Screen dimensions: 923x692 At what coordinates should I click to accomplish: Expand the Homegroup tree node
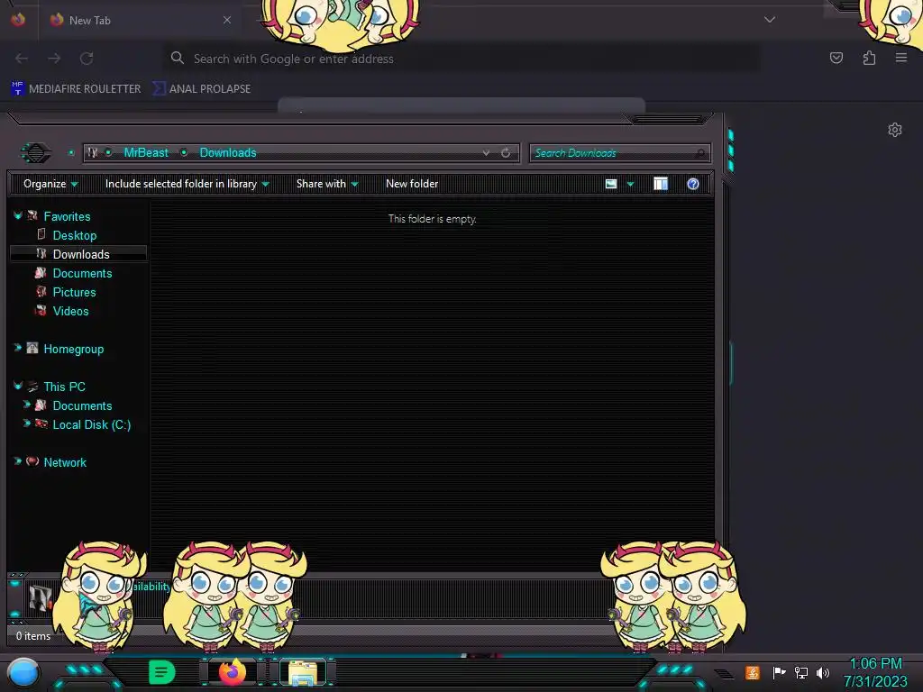coord(18,348)
